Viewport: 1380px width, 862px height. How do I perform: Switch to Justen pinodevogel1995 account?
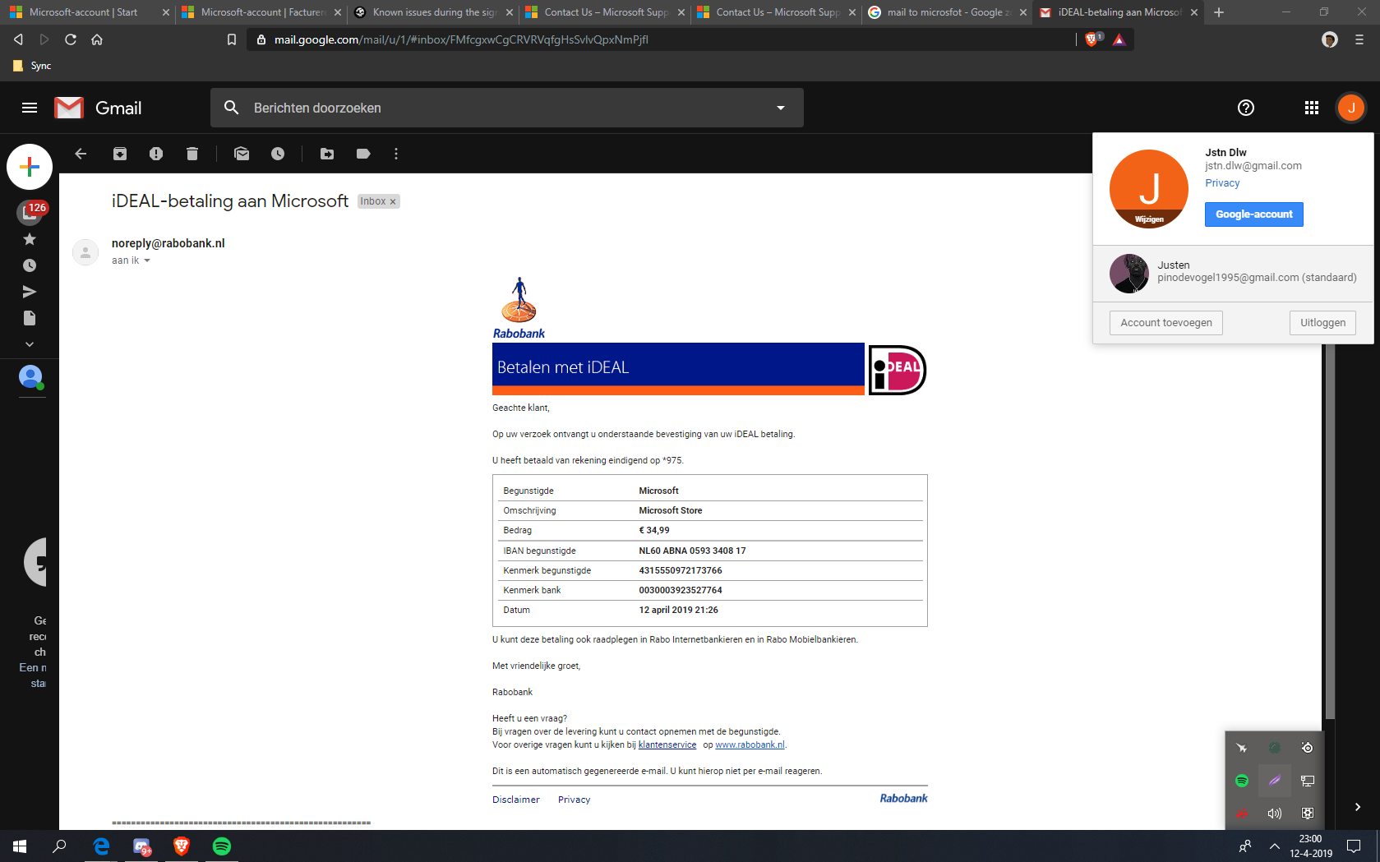point(1233,274)
